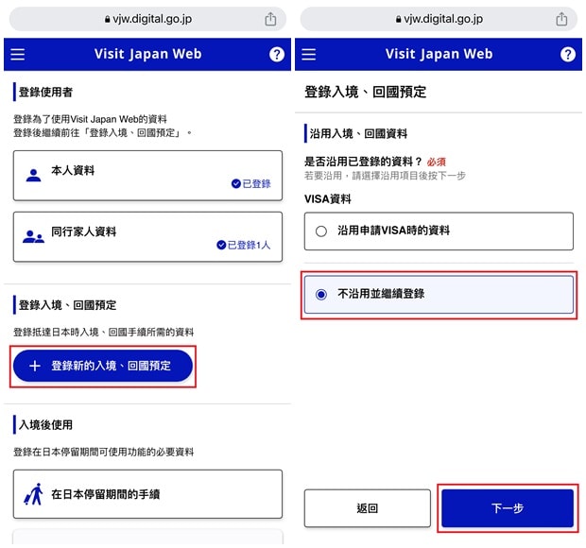Open 本人資料 card
586x548 pixels.
click(x=147, y=176)
